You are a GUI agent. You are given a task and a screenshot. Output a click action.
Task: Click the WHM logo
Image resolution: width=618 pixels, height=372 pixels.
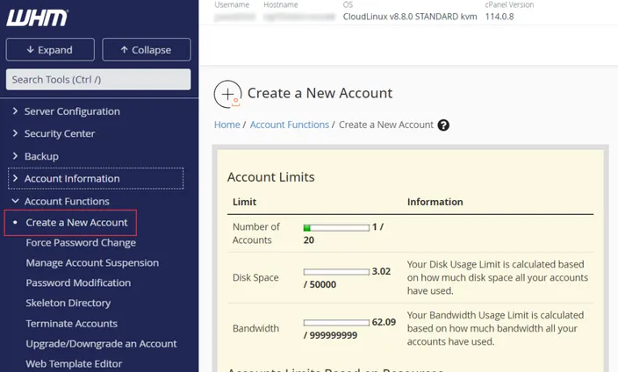(37, 18)
